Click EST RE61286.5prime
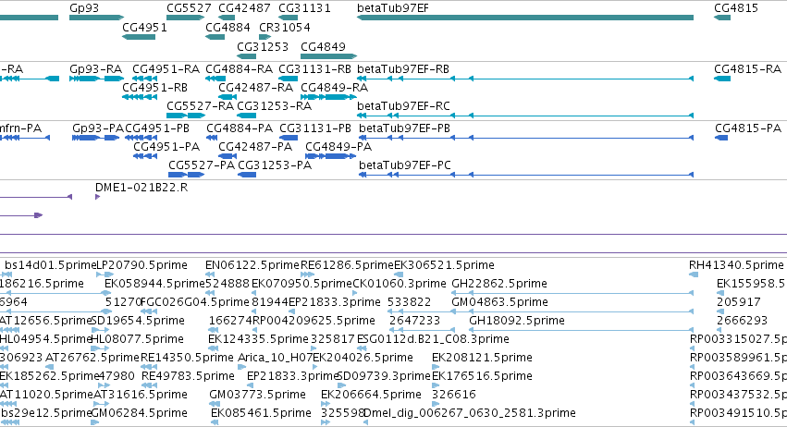Viewport: 787px width, 427px height. click(x=307, y=274)
